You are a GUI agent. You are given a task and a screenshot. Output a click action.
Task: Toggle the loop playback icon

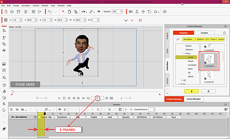click(x=88, y=98)
